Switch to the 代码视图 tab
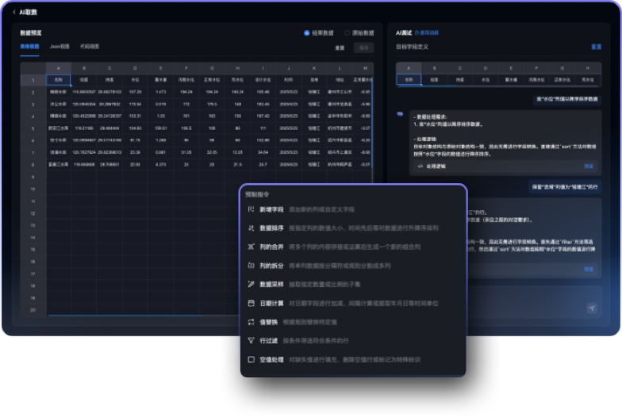The height and width of the screenshot is (417, 622). [x=90, y=47]
